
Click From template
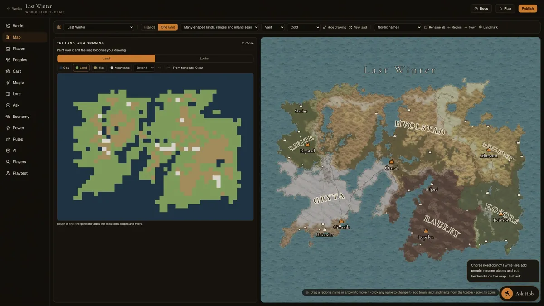(183, 68)
